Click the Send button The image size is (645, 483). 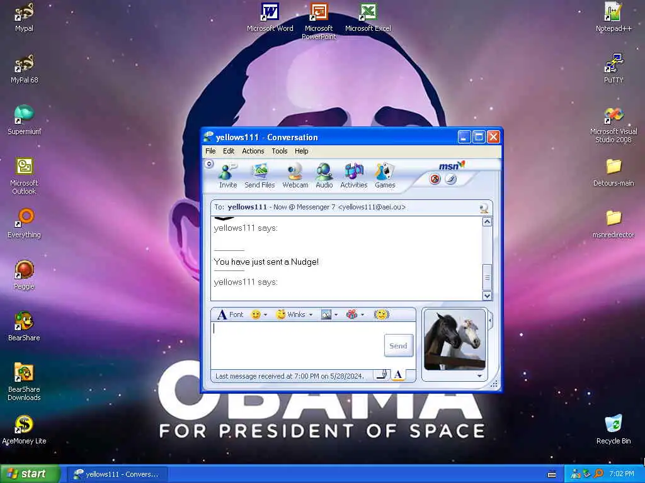point(398,346)
